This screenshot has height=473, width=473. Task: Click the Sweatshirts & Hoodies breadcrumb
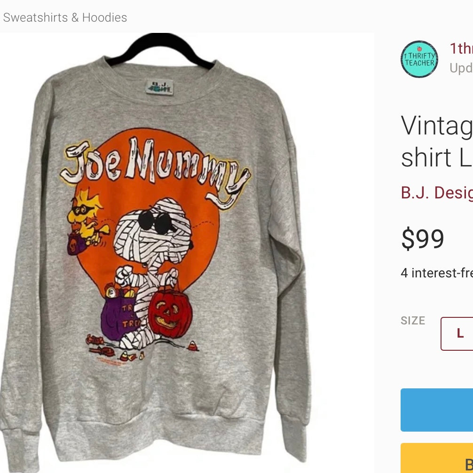coord(65,18)
